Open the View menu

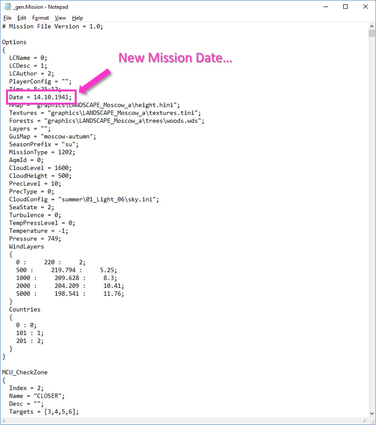point(60,18)
